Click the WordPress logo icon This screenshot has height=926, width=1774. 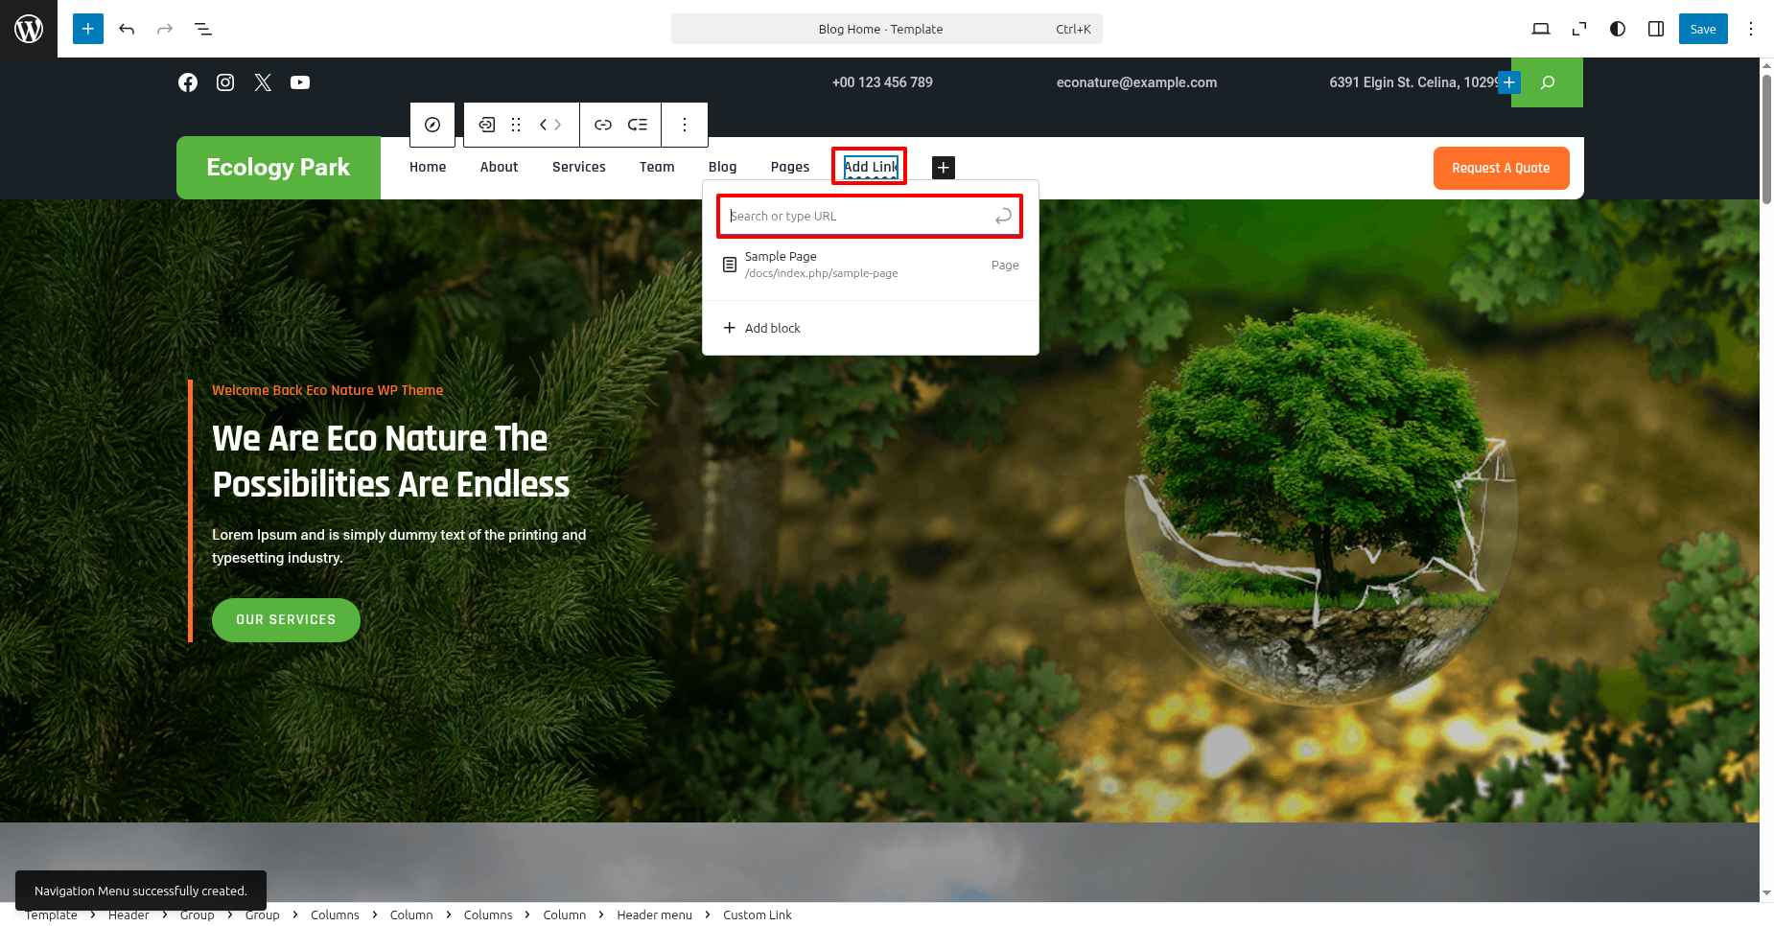coord(29,29)
